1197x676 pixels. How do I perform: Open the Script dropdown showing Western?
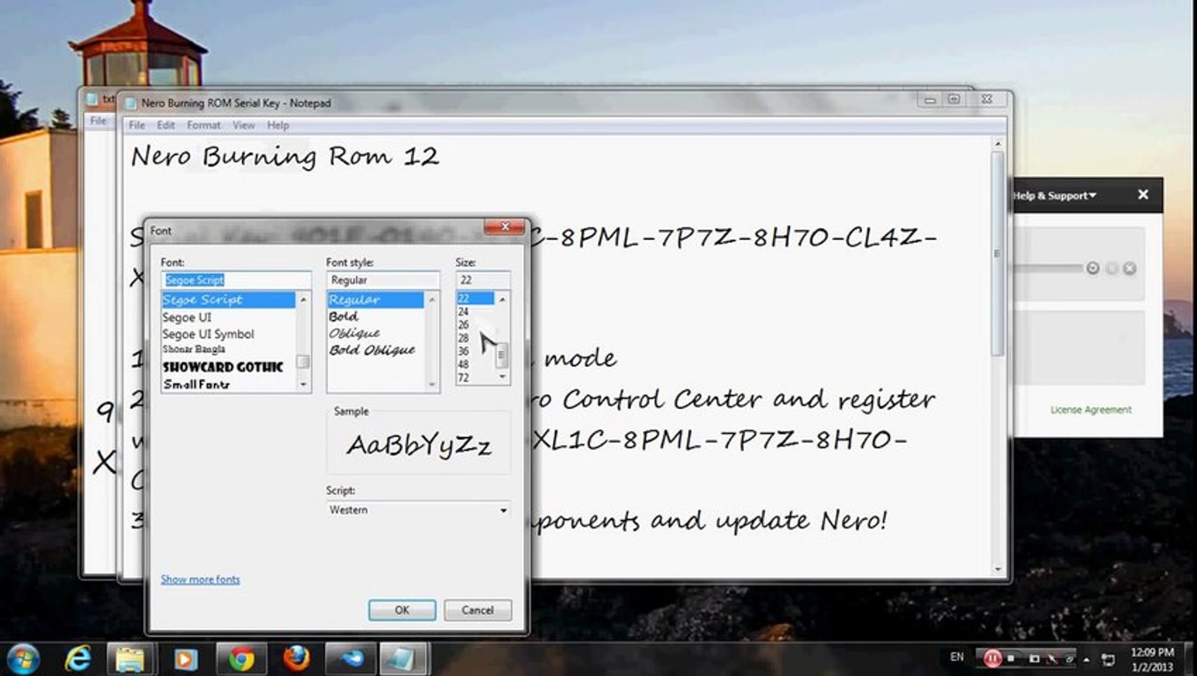point(418,510)
